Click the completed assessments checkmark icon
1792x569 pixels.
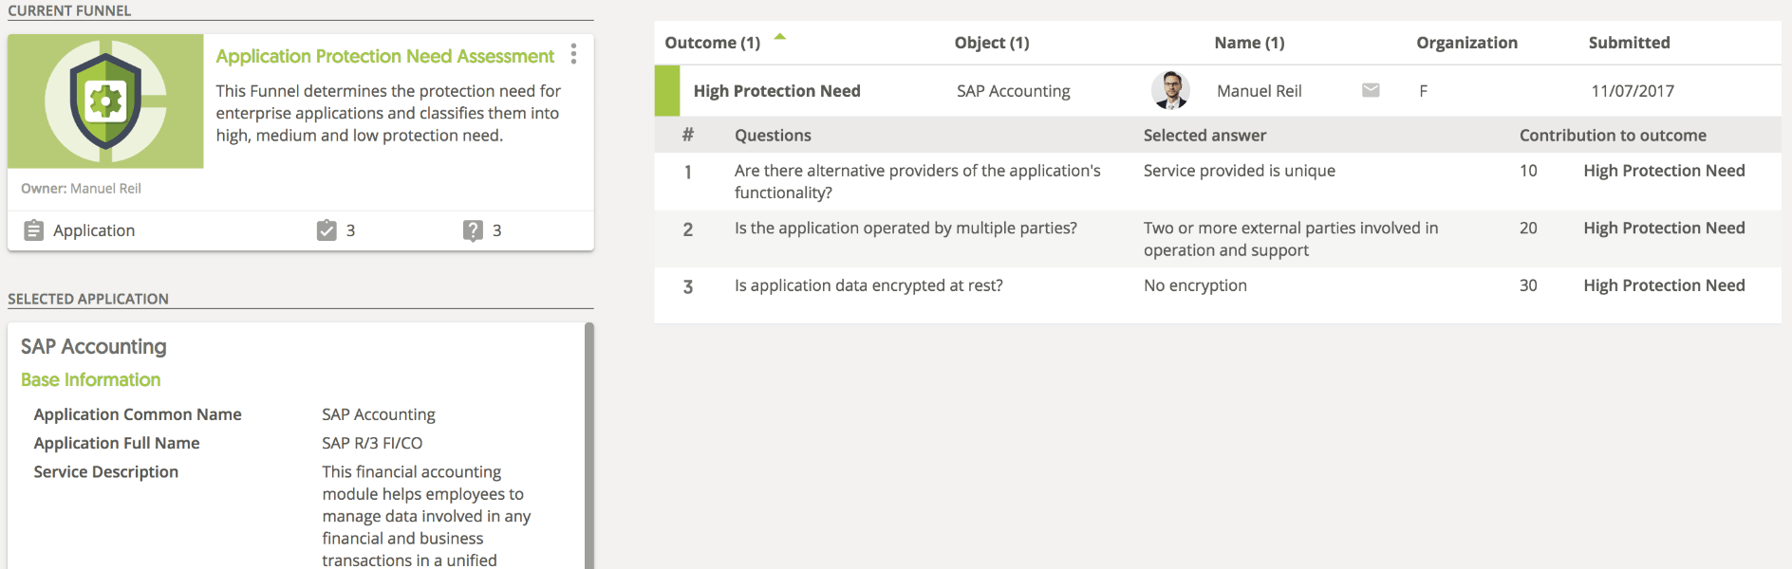pyautogui.click(x=327, y=230)
